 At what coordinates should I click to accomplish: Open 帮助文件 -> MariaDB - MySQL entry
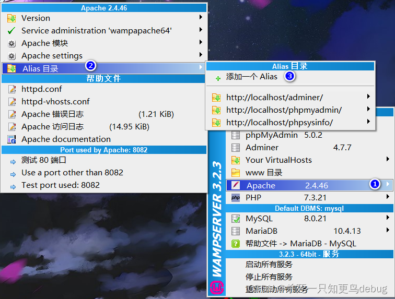(x=309, y=244)
